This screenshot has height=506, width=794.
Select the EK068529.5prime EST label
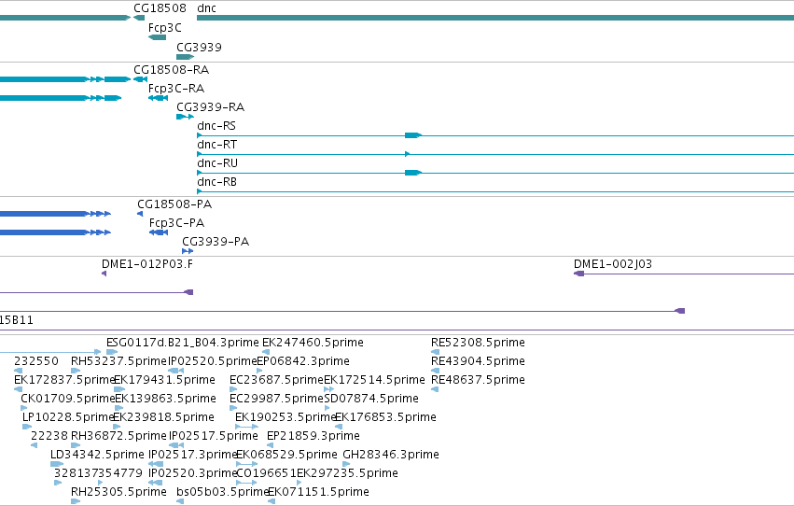click(x=286, y=455)
